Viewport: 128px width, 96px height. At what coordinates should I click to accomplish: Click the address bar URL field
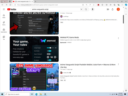click(48, 5)
